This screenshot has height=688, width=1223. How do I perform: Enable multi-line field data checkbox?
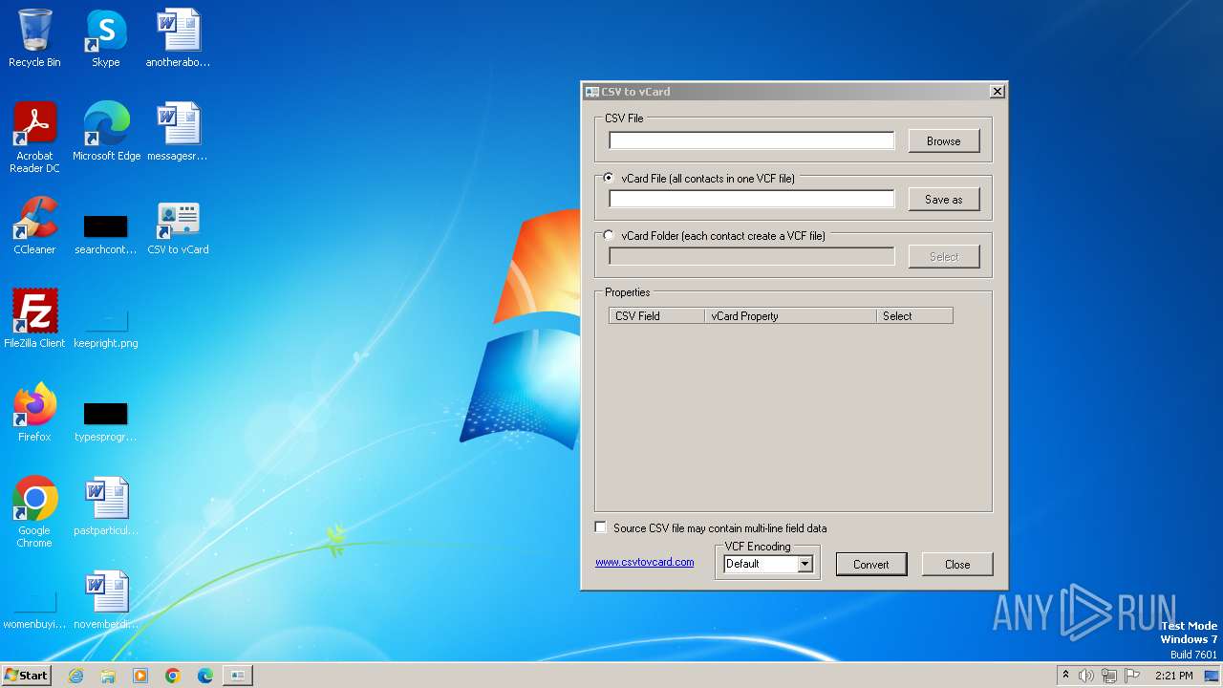601,527
